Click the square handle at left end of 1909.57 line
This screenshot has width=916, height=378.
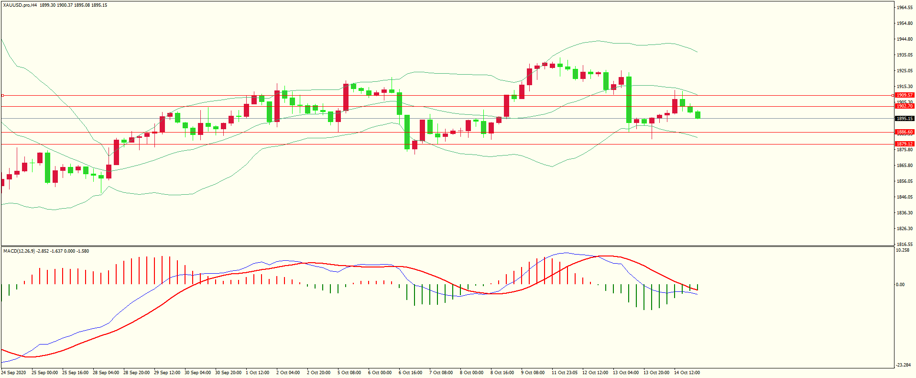pos(2,95)
